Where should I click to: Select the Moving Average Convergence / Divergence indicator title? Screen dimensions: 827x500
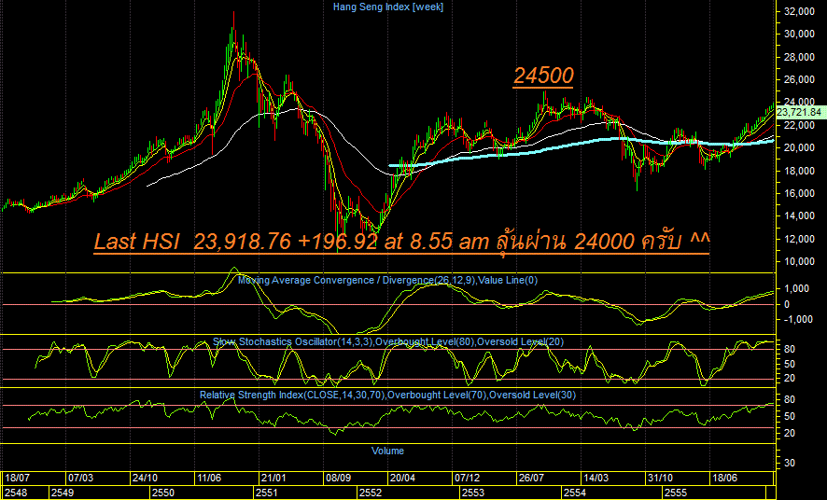tap(387, 280)
